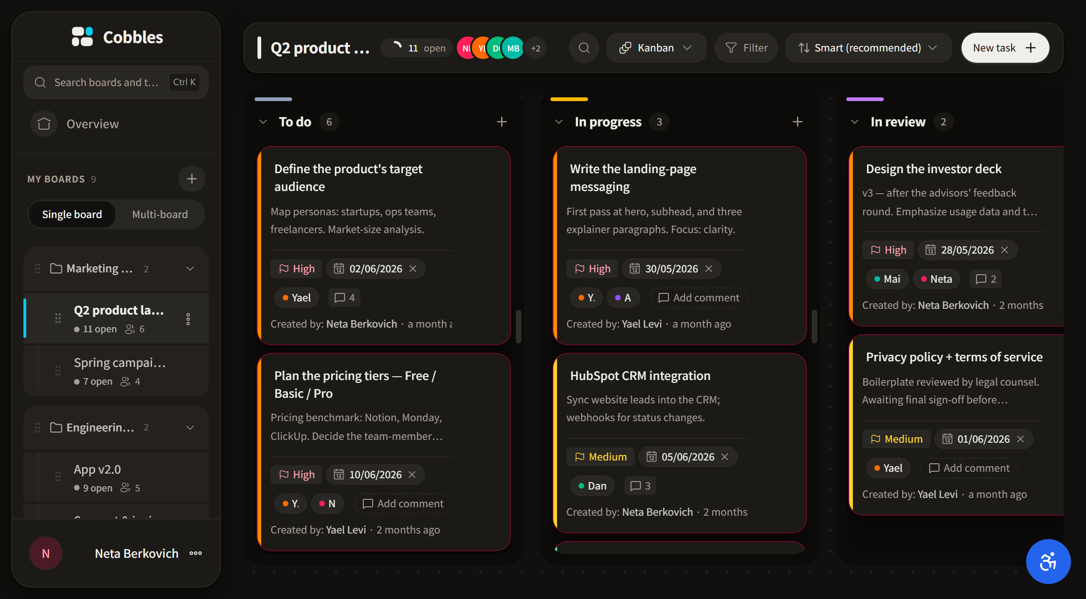
Task: Click the Spring campaign board drag handle
Action: 58,371
